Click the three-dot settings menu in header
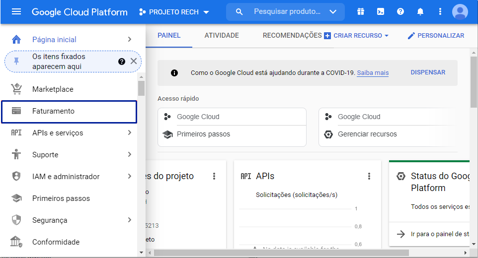Viewport: 478px width, 258px height. [x=440, y=12]
